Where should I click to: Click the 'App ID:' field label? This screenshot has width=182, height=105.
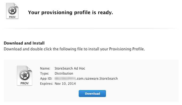46,79
